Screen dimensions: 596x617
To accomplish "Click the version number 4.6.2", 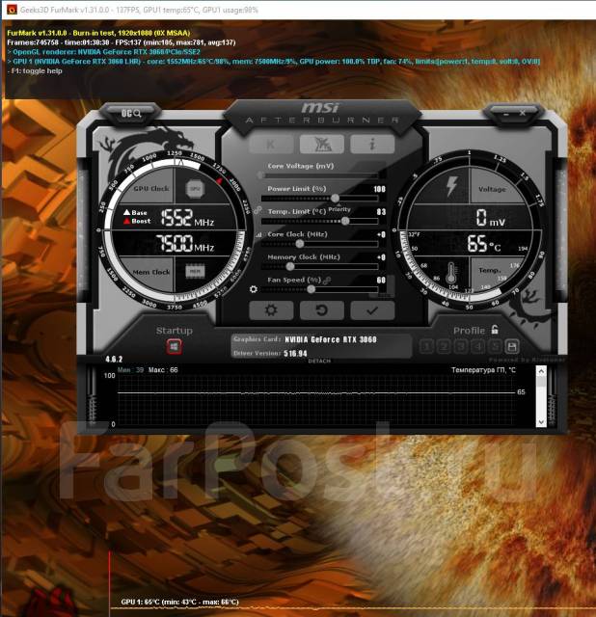I will coord(114,360).
